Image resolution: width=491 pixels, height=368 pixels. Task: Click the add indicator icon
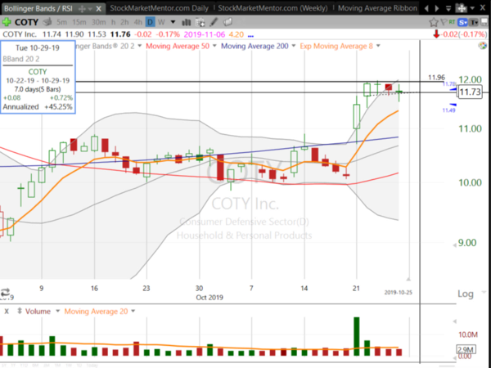point(200,22)
